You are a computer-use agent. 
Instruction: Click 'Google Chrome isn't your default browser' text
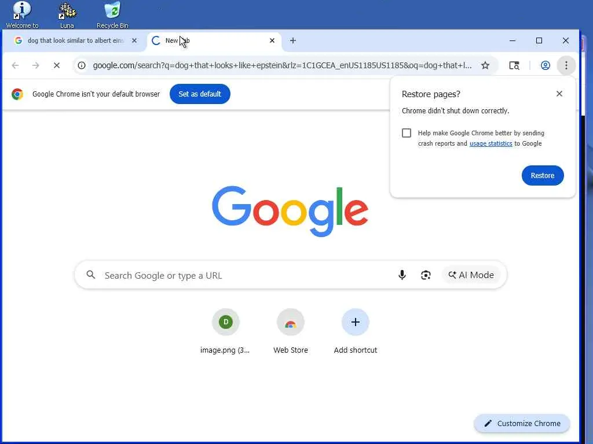(96, 94)
